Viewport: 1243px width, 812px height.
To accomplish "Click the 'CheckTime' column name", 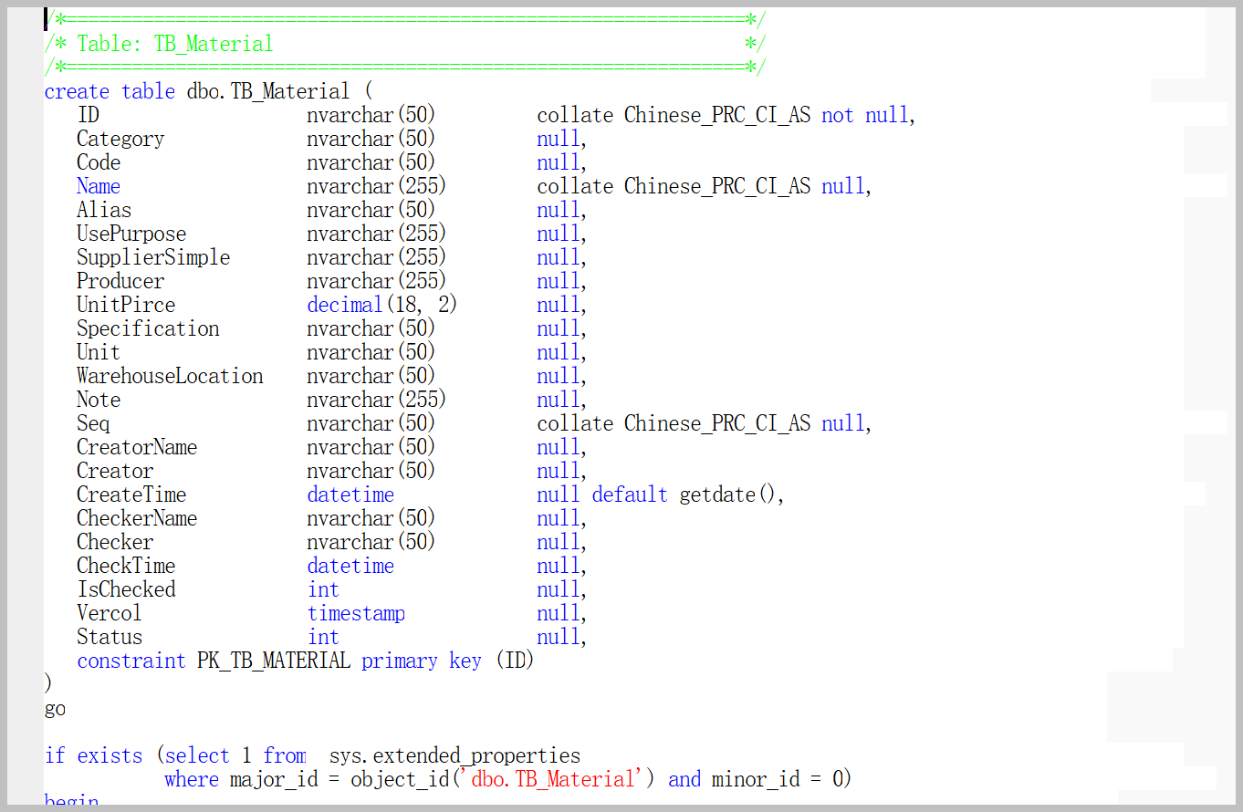I will [126, 566].
